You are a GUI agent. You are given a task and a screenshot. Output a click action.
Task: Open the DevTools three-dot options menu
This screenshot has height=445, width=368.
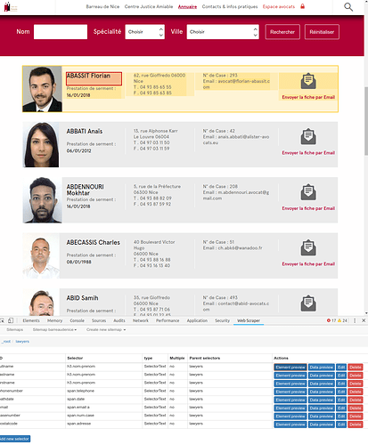(355, 320)
